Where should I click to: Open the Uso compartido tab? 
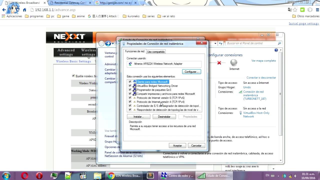156,52
